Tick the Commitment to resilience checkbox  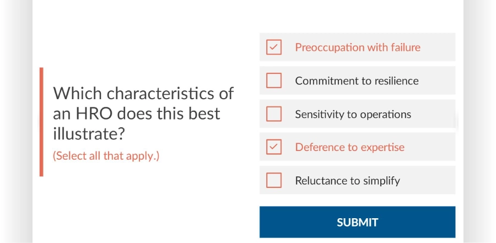point(273,80)
